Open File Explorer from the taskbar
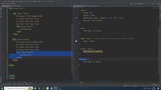Viewport: 161px width, 90px height. point(35,88)
